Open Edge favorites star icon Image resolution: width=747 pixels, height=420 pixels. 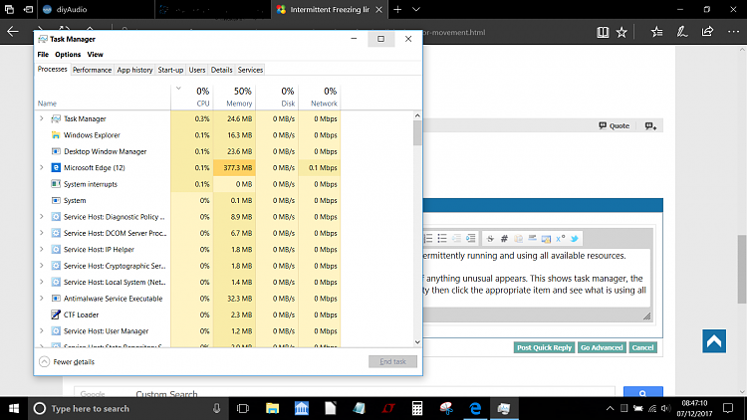(x=622, y=32)
